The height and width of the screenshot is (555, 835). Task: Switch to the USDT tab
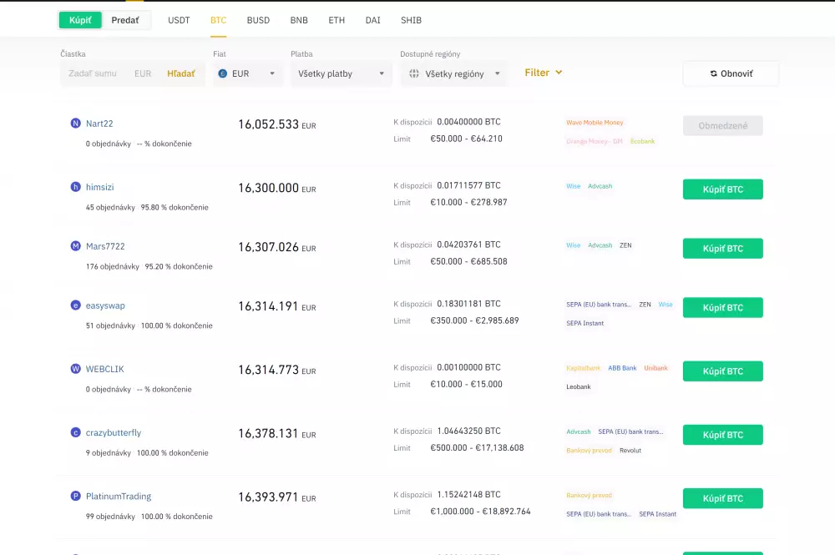[179, 20]
